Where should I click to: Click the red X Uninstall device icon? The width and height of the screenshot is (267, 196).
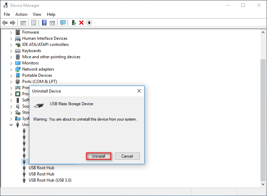81,23
